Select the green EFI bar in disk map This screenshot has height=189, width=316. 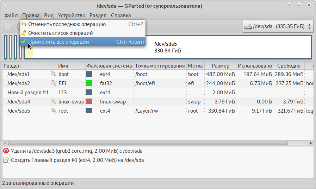[x=11, y=47]
